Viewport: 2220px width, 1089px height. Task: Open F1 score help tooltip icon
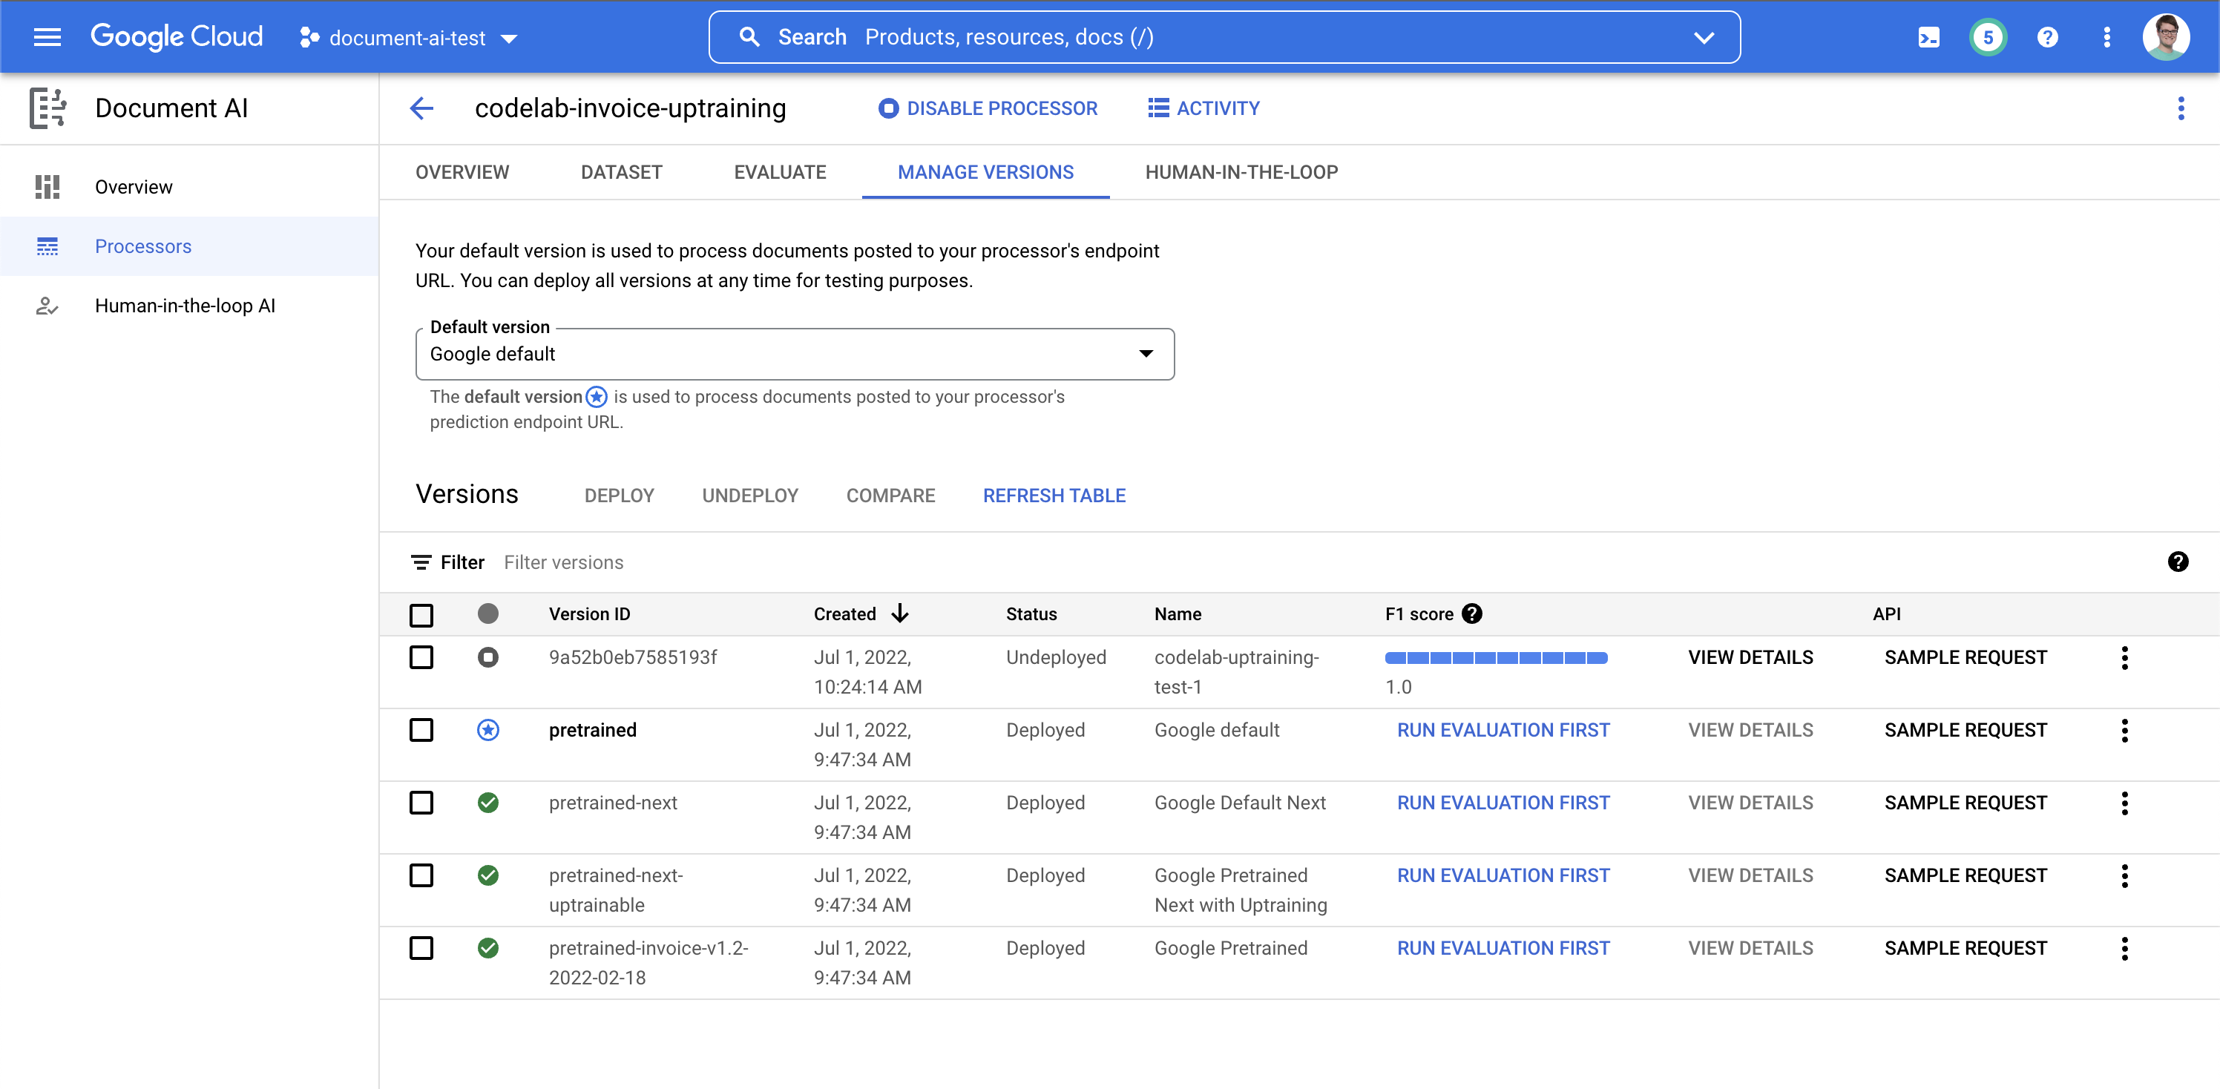click(x=1472, y=613)
